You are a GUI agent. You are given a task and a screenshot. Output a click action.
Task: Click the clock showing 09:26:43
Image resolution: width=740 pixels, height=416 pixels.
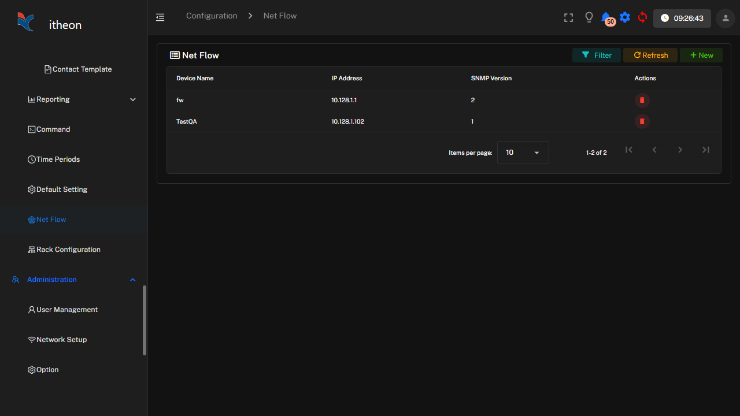682,18
